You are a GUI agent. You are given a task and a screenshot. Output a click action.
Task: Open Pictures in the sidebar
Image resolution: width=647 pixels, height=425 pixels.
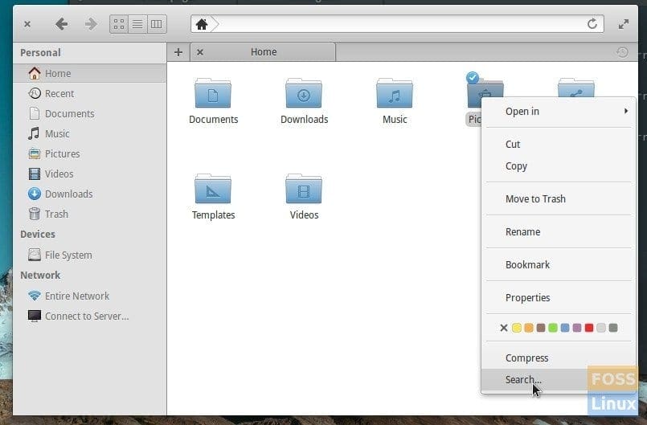90,154
